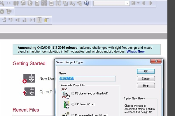Open the project manager hierarchy icon
The image size is (175, 116).
click(x=79, y=3)
